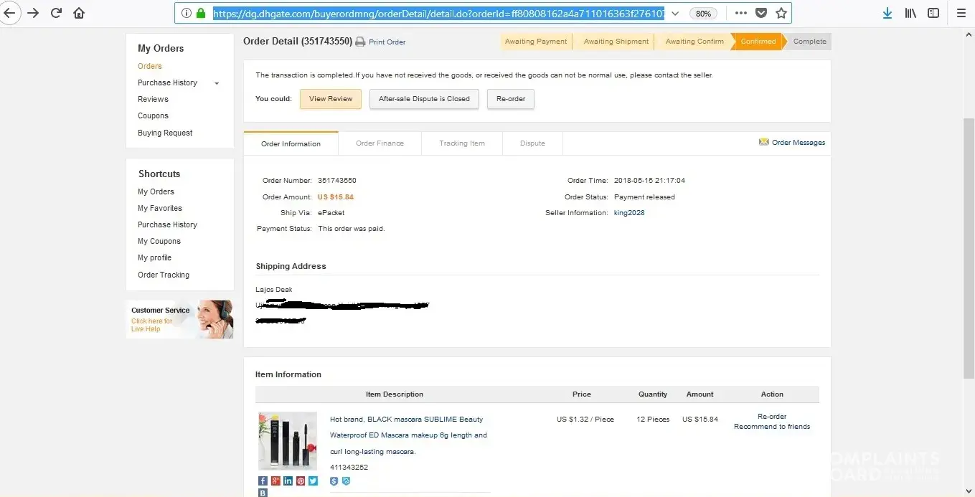Click the envelope icon next to Order Messages
The height and width of the screenshot is (497, 975).
tap(763, 142)
